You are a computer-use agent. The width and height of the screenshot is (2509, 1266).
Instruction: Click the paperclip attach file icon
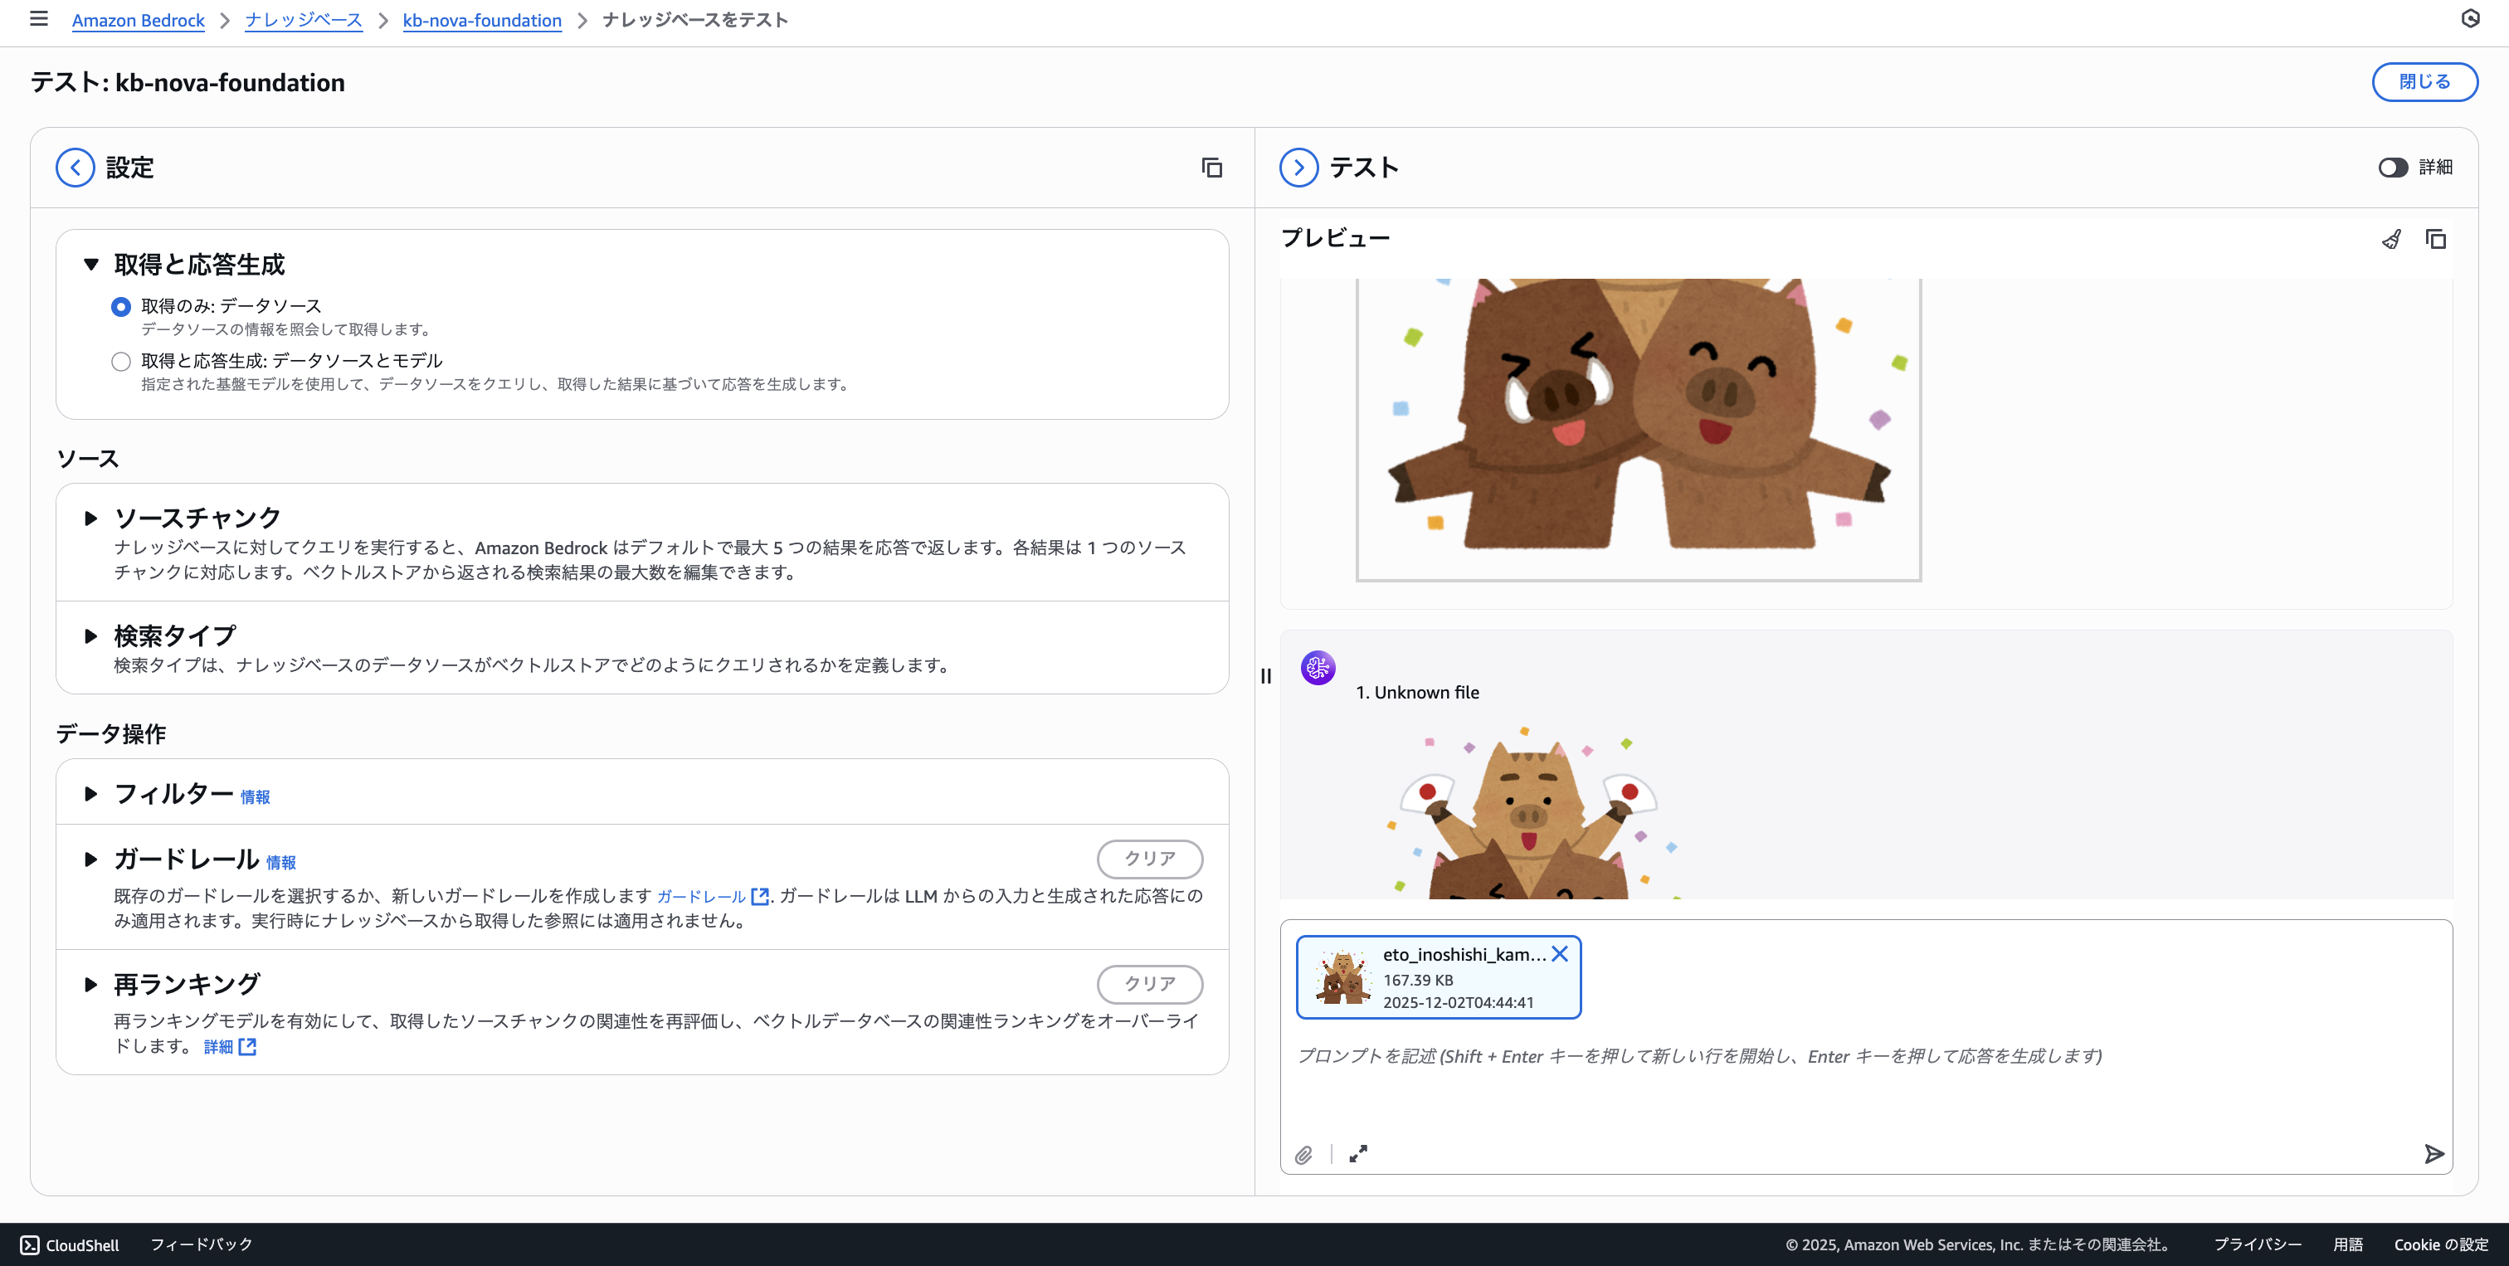pyautogui.click(x=1304, y=1155)
